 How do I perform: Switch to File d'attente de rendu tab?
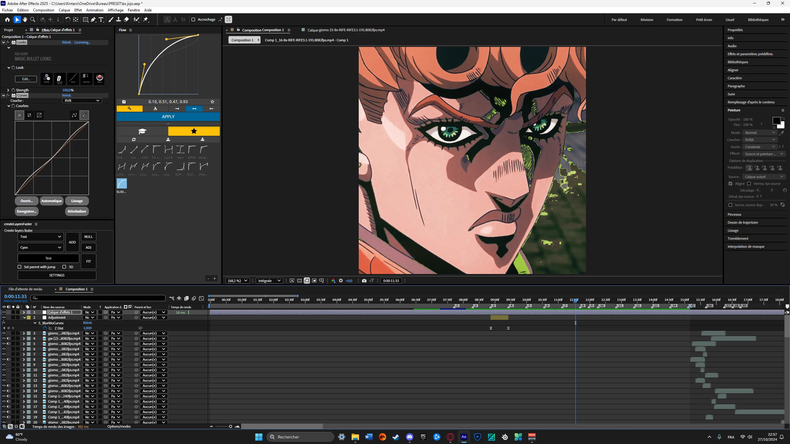pos(25,289)
